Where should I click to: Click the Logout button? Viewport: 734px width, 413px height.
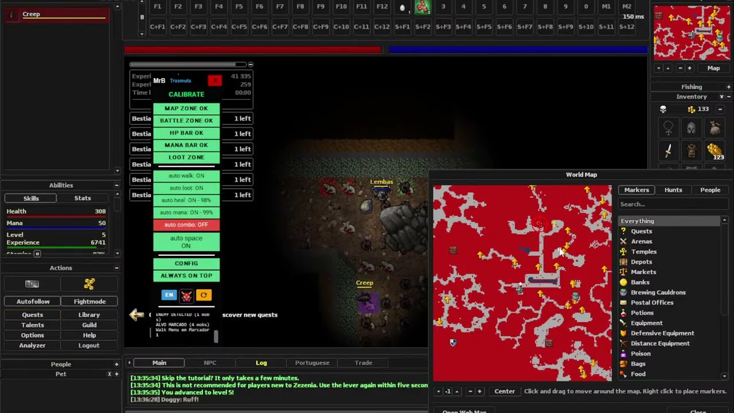point(89,346)
